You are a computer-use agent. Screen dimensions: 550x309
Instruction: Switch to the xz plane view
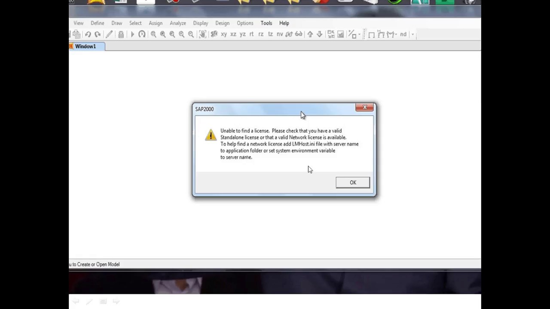[x=233, y=34]
